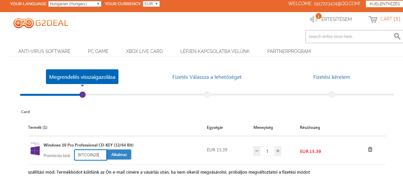Click the KIJELENTKEZÉS logout button
This screenshot has height=188, width=403.
point(385,4)
